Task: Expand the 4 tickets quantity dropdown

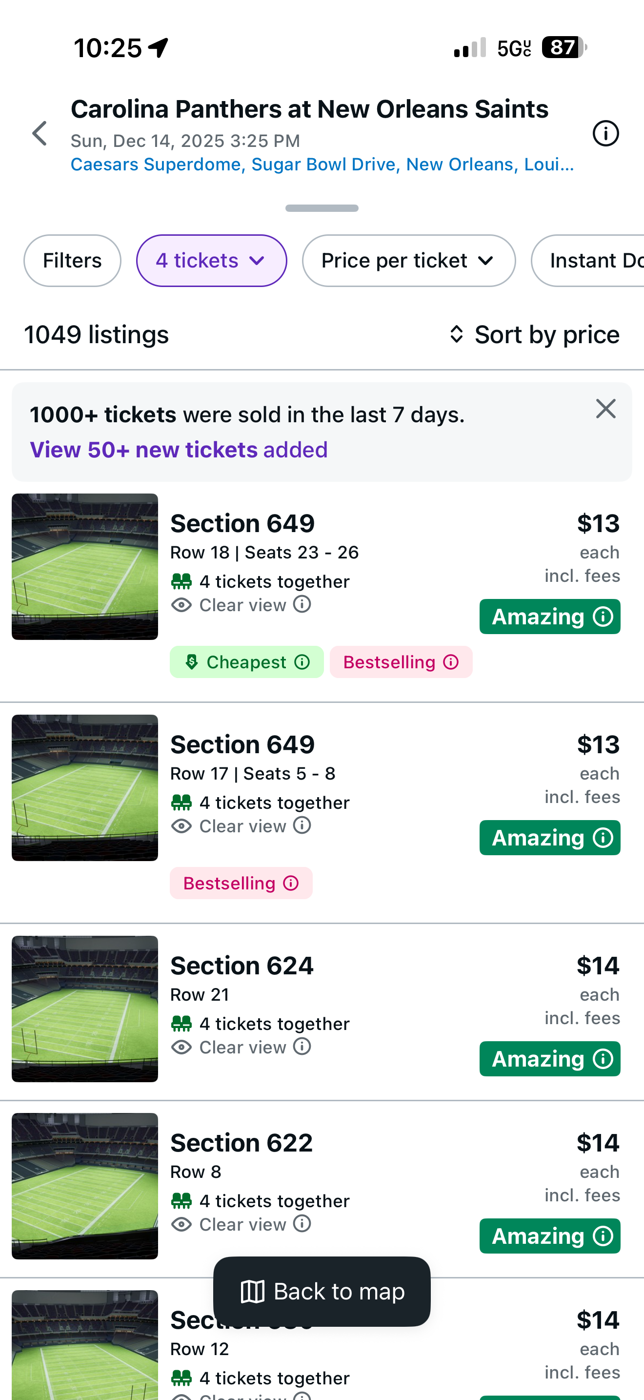Action: click(x=211, y=261)
